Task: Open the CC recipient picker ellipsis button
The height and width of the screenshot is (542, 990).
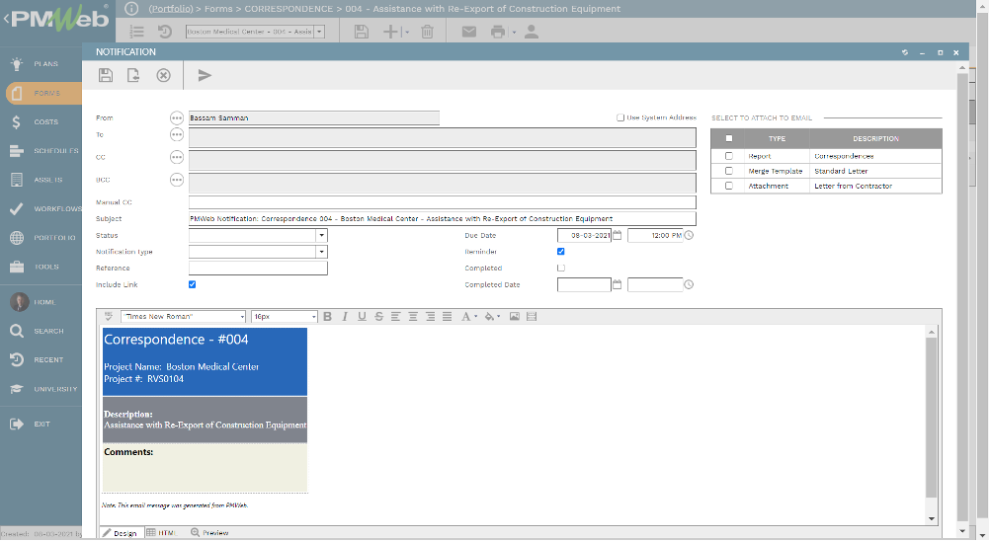Action: coord(177,157)
